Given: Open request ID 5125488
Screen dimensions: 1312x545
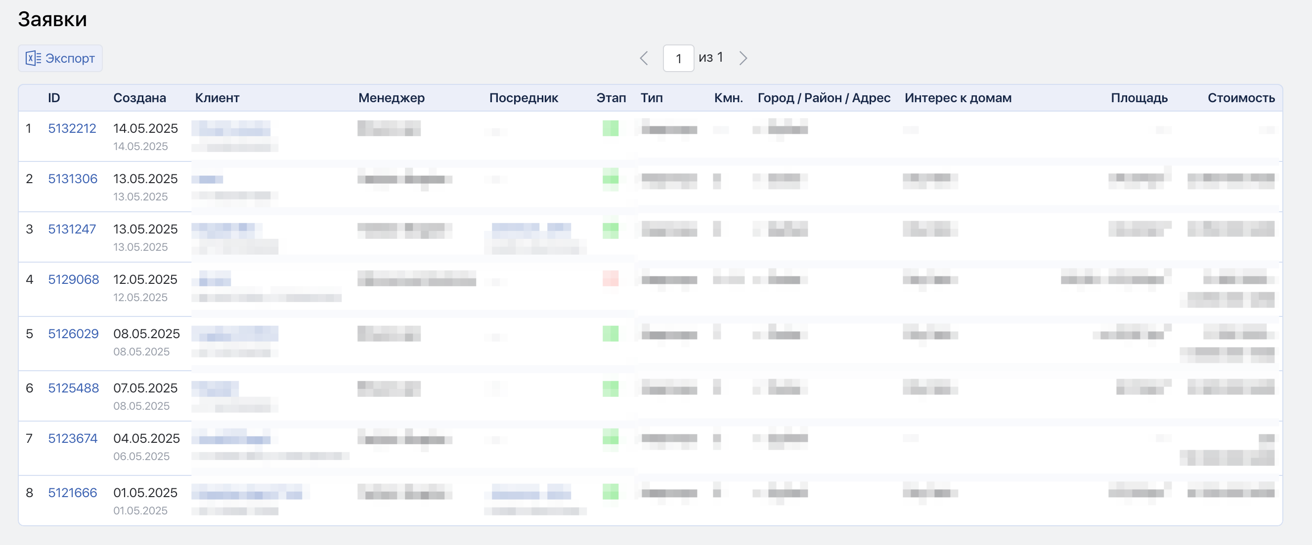Looking at the screenshot, I should (x=73, y=388).
